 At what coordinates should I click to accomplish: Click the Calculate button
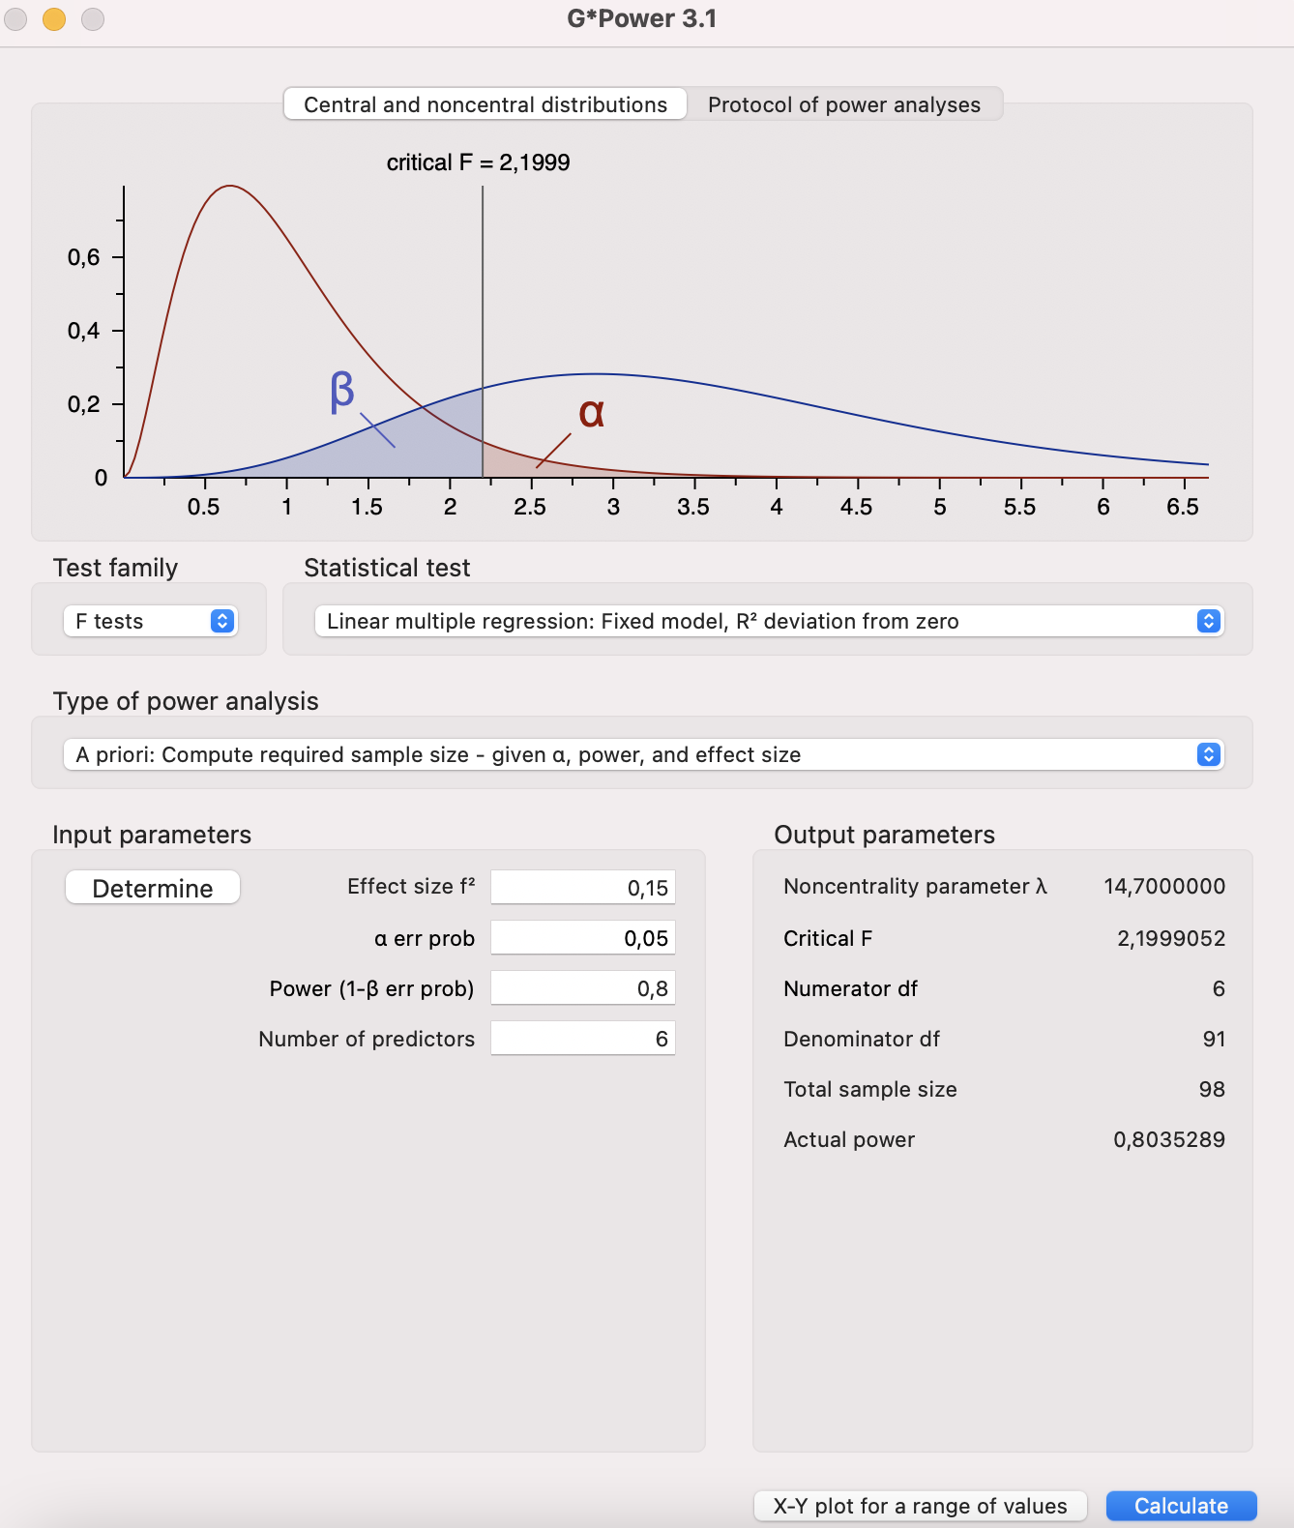pyautogui.click(x=1181, y=1506)
